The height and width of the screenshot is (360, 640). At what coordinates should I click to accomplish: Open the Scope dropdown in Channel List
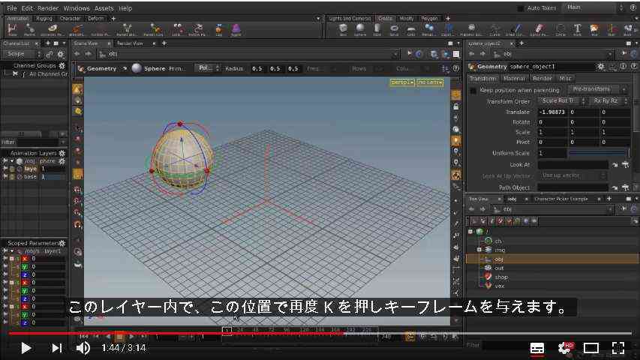click(x=23, y=54)
